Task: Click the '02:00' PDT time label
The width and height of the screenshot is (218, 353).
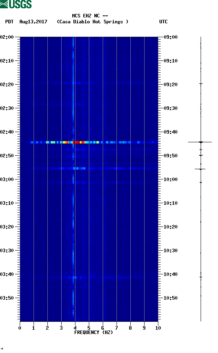Action: click(7, 37)
